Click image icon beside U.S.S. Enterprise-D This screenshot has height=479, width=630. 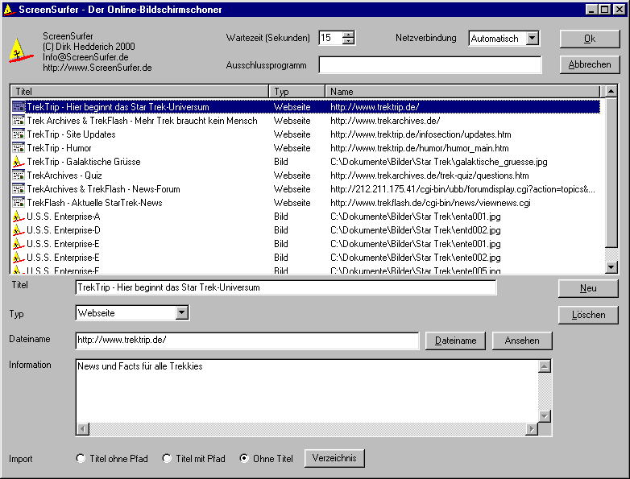click(19, 230)
